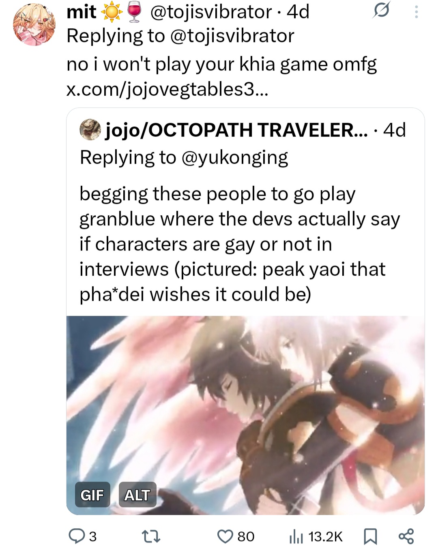The image size is (438, 553).
Task: Open mit's profile avatar picture
Action: point(34,24)
